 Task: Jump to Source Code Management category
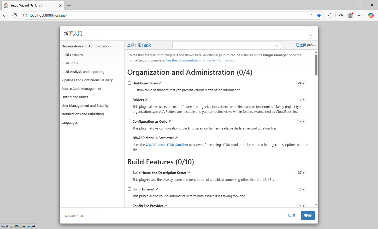pos(81,89)
